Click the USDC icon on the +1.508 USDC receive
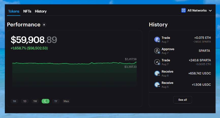 [157, 85]
